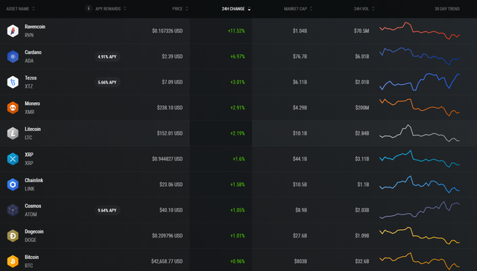
Task: Select the Tezos XTZ logo icon
Action: pyautogui.click(x=13, y=82)
